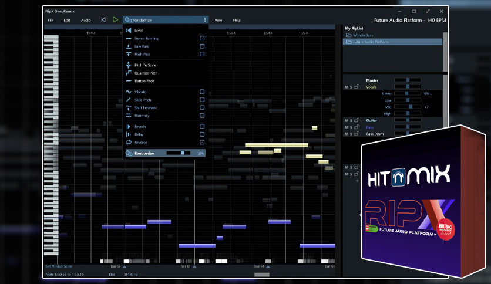This screenshot has width=491, height=284.
Task: Open the File menu
Action: coord(51,20)
